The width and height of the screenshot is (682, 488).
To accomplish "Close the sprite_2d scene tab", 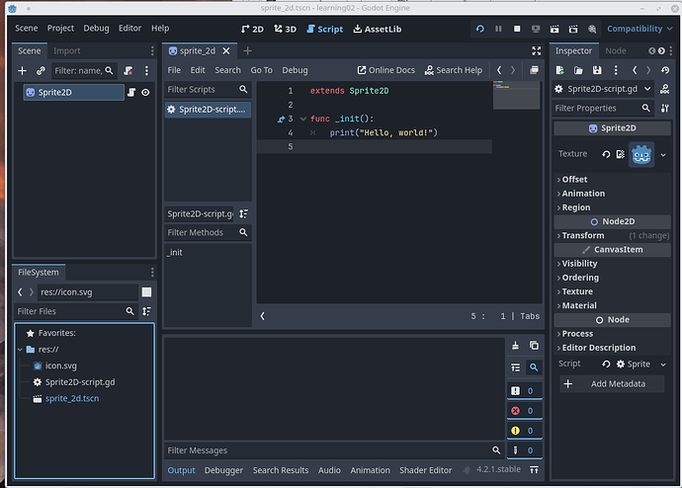I will (226, 50).
